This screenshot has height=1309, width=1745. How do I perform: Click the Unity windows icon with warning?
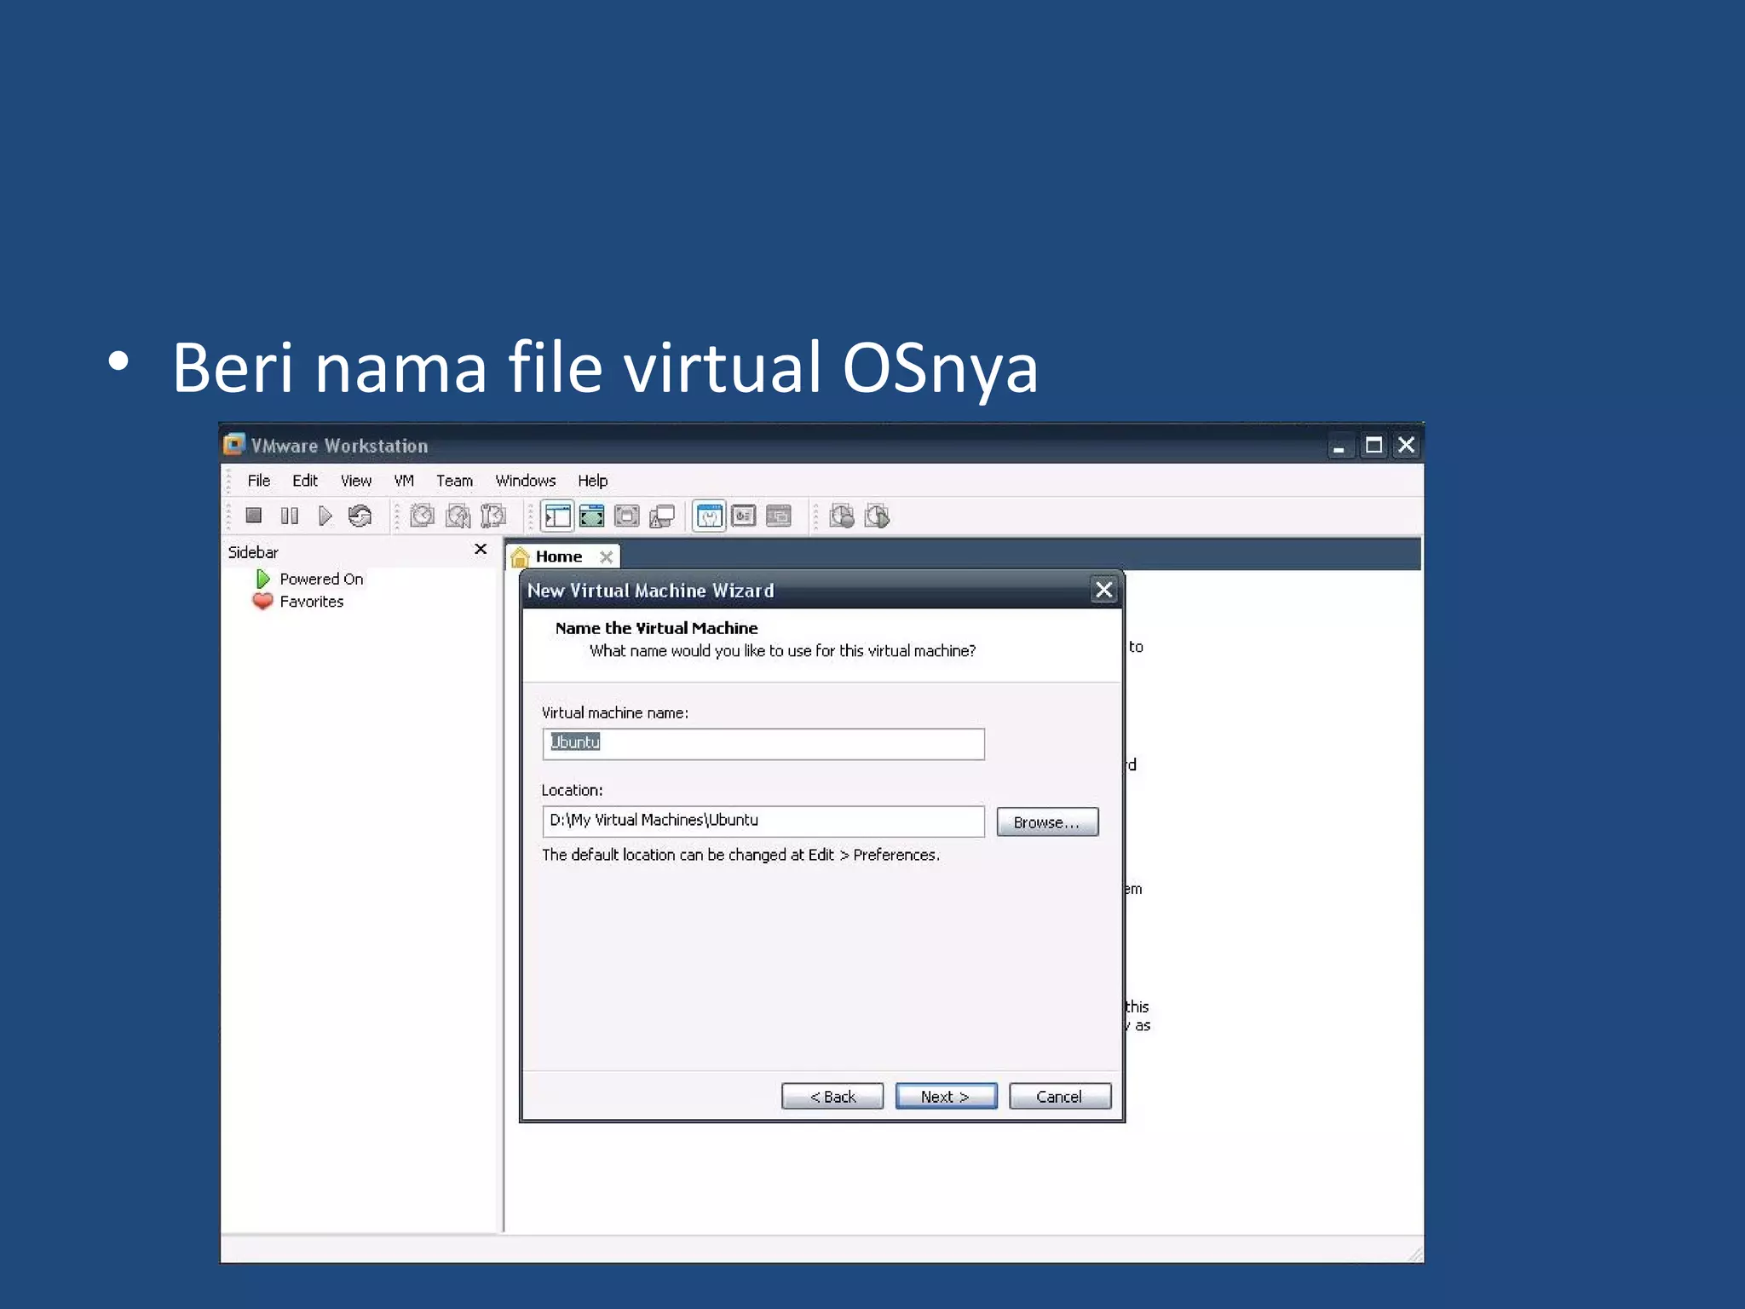[662, 516]
